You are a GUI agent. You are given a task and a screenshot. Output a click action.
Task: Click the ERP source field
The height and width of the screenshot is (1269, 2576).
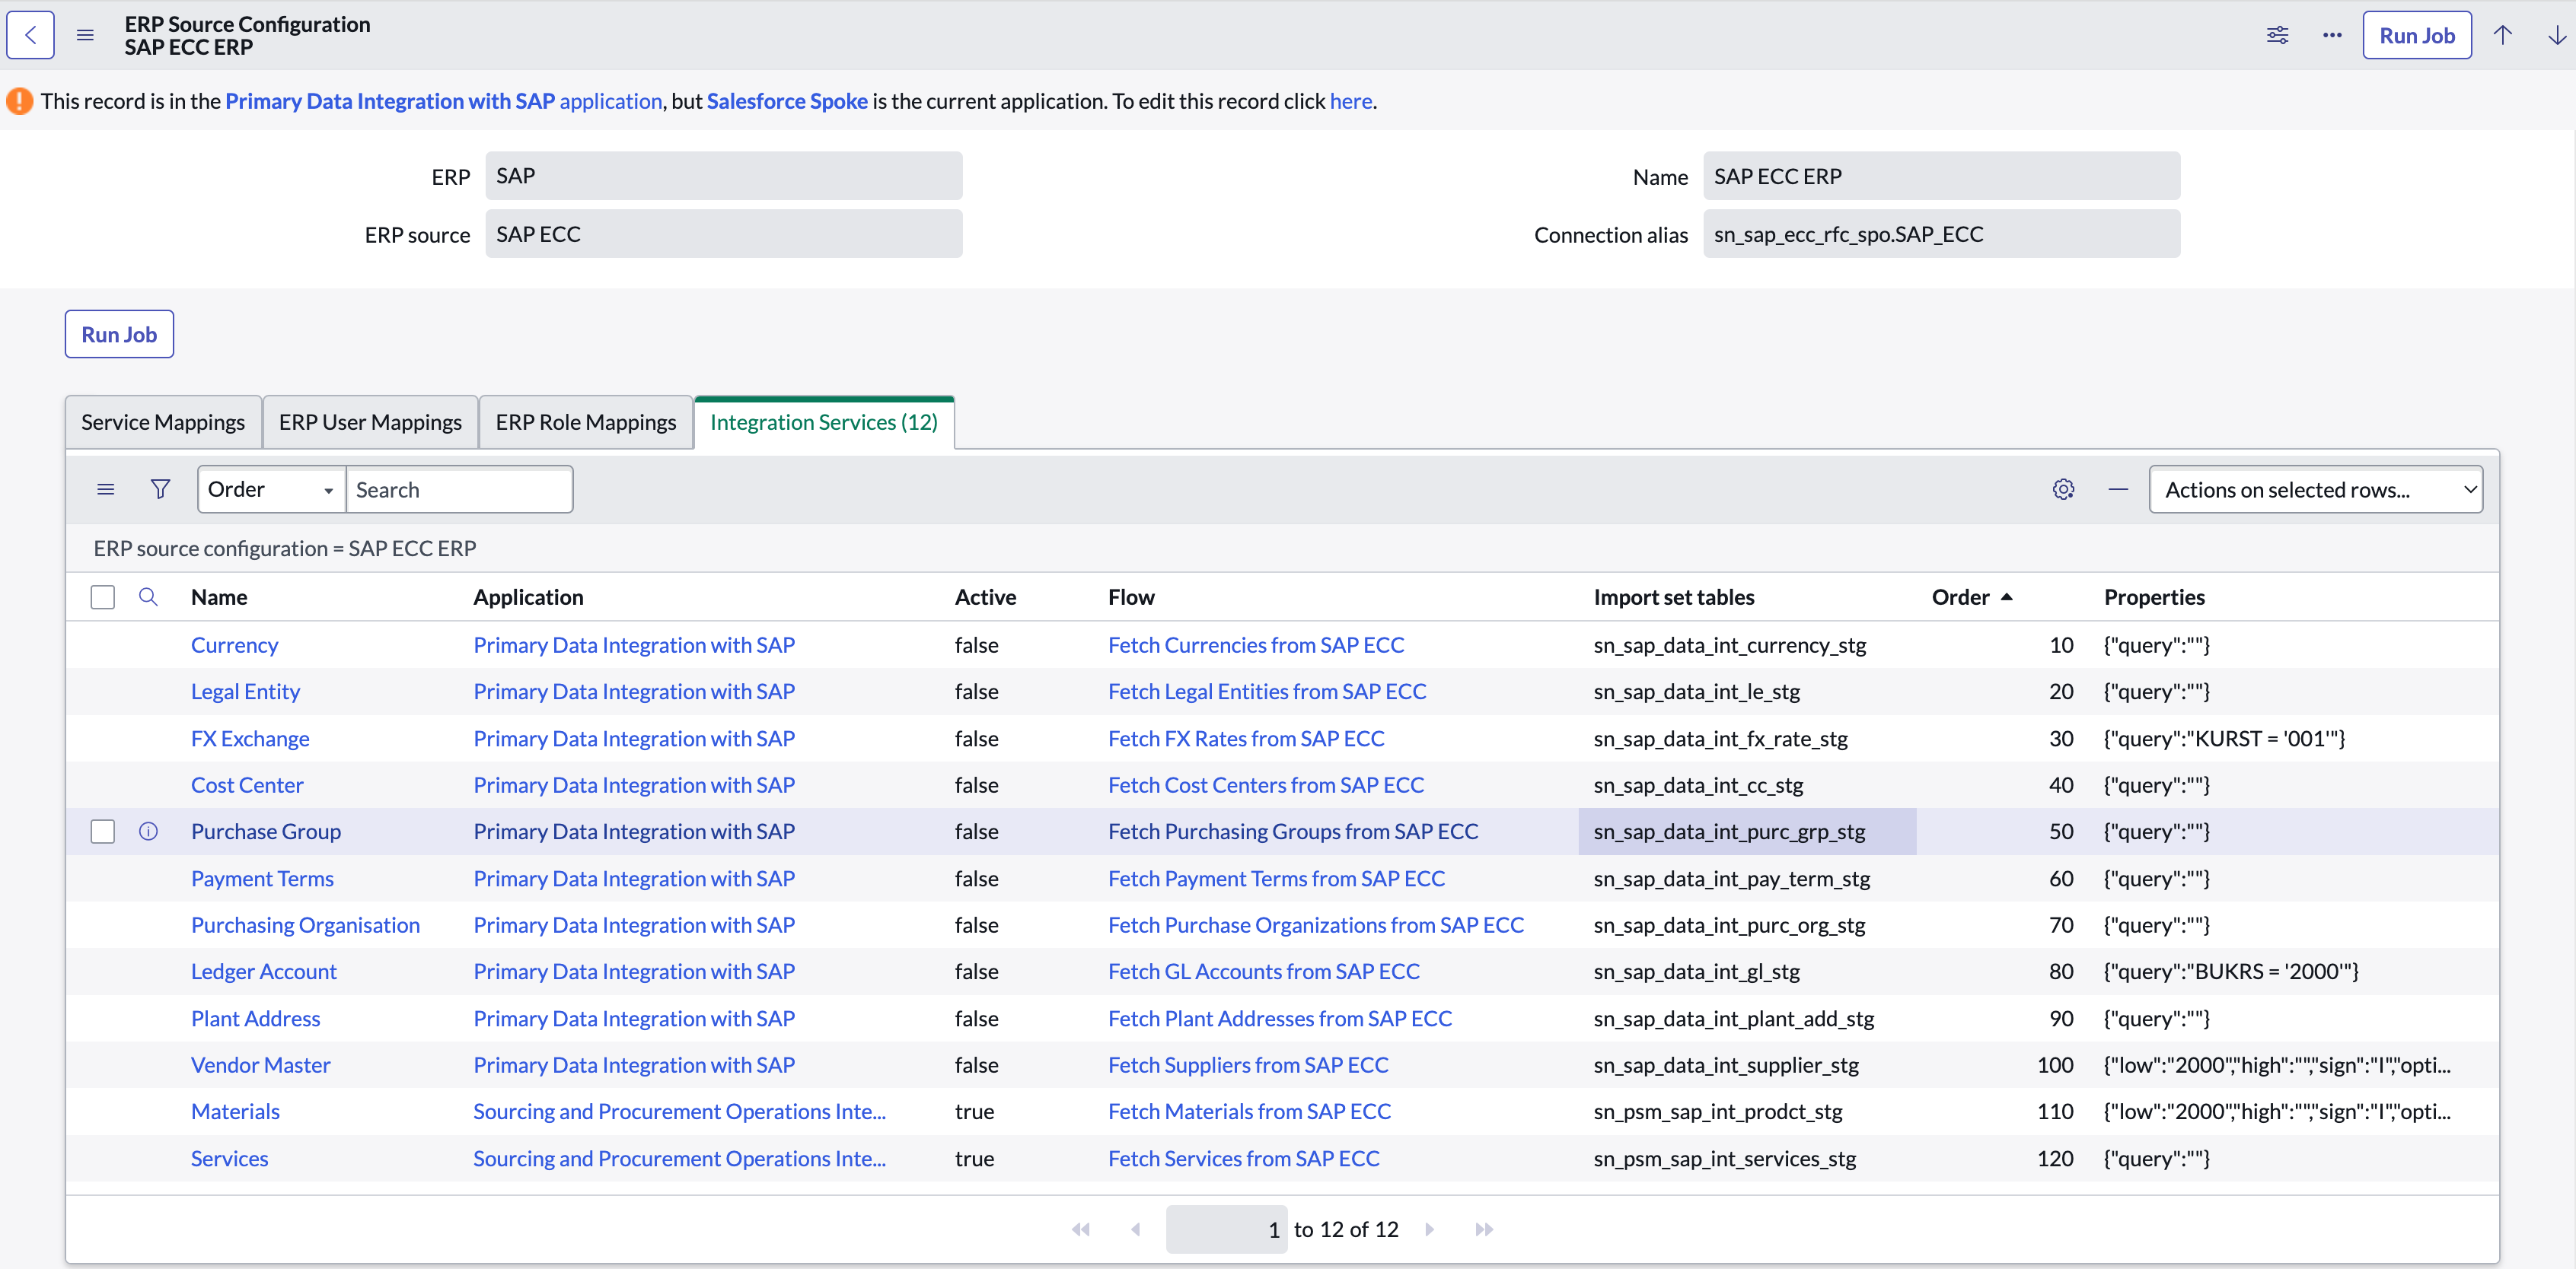(724, 234)
